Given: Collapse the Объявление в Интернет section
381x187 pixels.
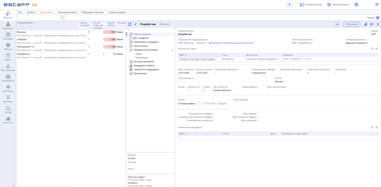Looking at the screenshot, I should (172, 50).
